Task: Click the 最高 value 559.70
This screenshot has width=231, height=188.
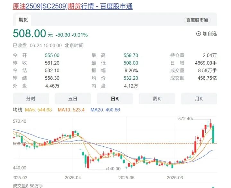Action: tap(131, 55)
